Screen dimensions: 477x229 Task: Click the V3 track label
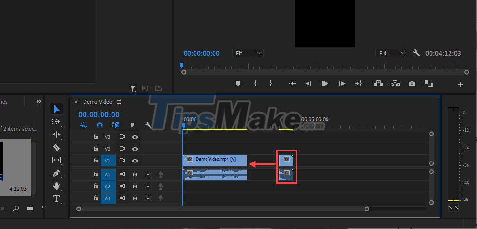pyautogui.click(x=107, y=137)
